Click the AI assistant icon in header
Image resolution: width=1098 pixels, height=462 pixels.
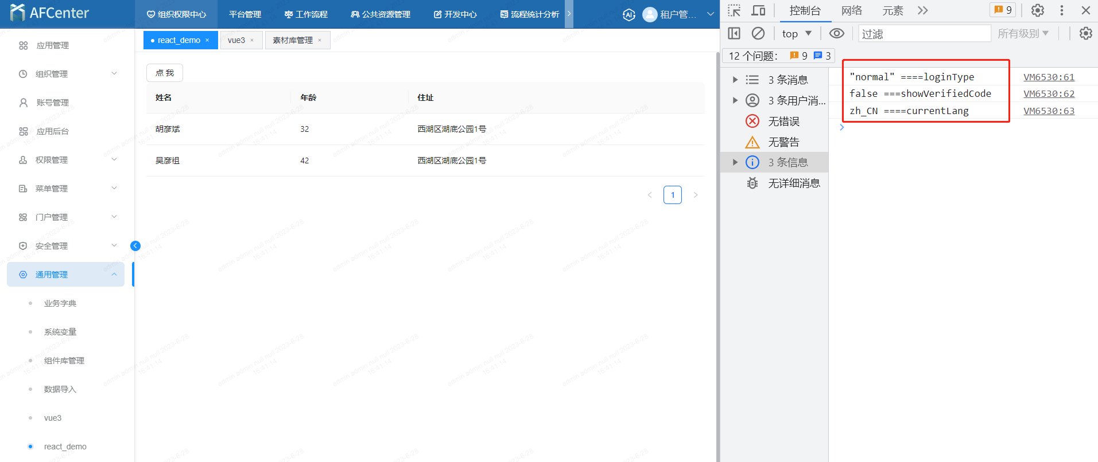point(629,15)
